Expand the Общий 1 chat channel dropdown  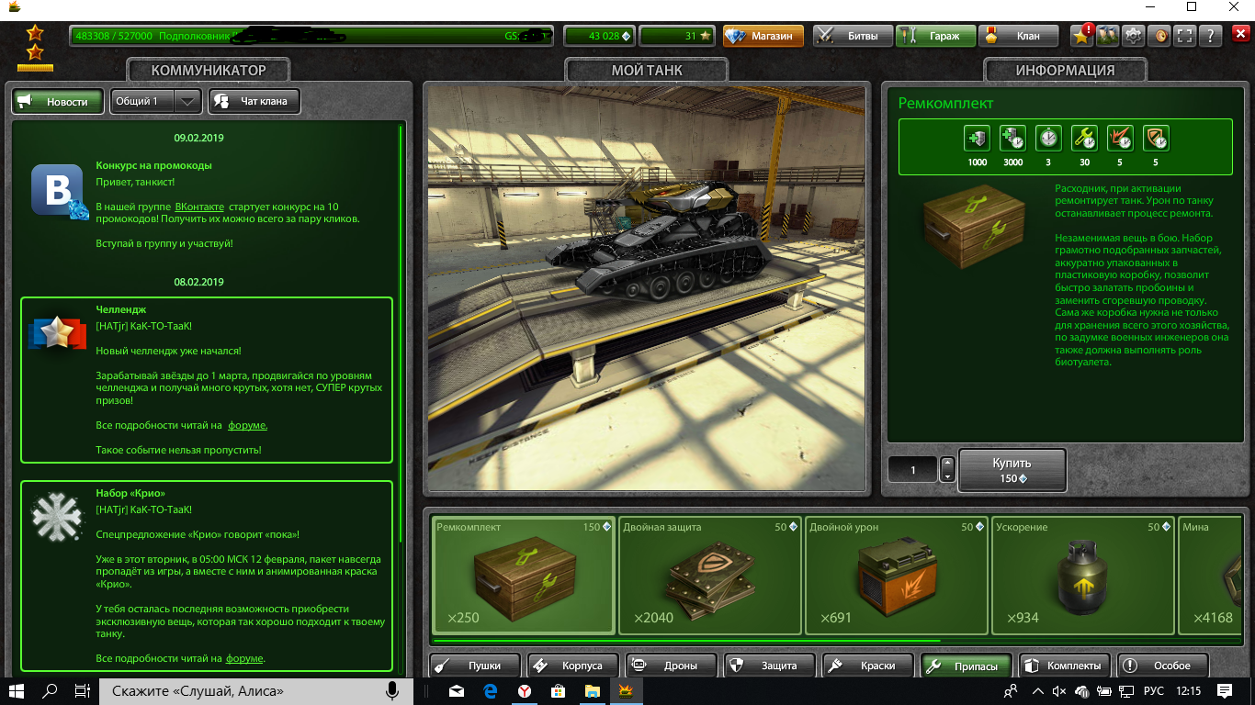coord(187,101)
